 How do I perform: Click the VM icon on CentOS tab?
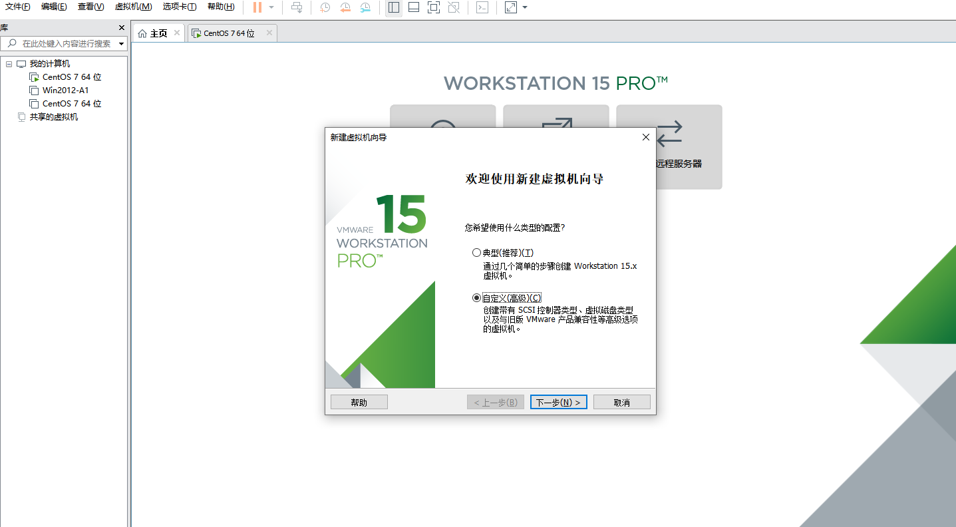tap(196, 33)
